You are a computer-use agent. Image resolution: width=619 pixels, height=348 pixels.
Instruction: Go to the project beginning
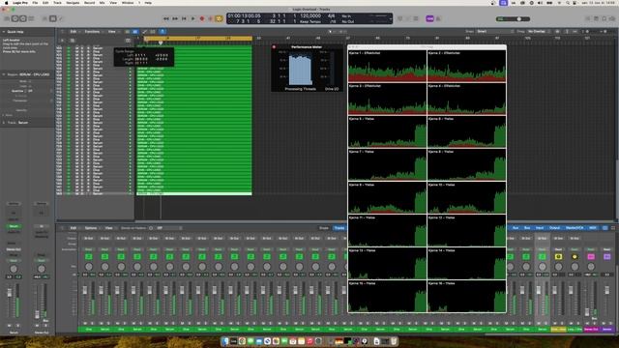184,18
